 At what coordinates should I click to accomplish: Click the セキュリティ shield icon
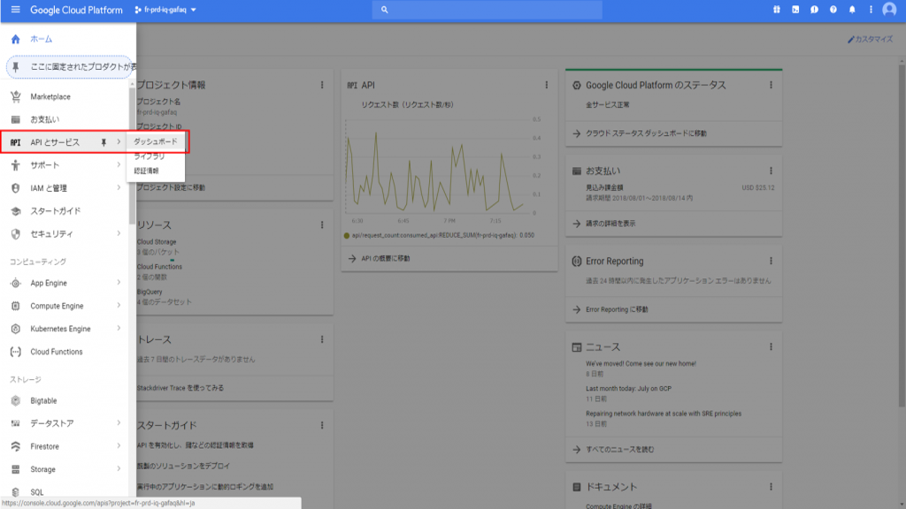[16, 233]
